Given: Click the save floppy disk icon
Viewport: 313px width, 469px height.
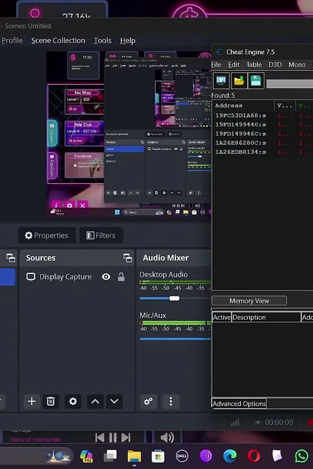Looking at the screenshot, I should 256,81.
